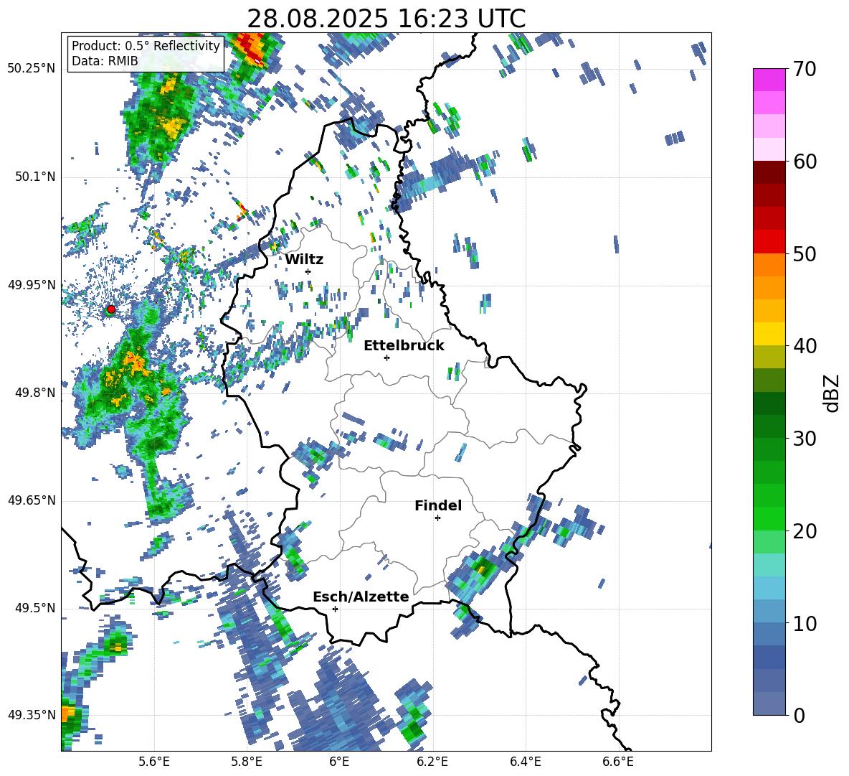Click the yellow colorbar band at 40 dBZ
The width and height of the screenshot is (849, 776).
tap(769, 334)
